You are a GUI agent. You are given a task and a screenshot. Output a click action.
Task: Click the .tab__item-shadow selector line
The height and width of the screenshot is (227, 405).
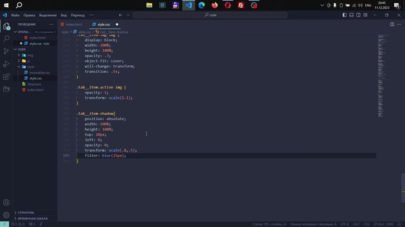(x=96, y=113)
